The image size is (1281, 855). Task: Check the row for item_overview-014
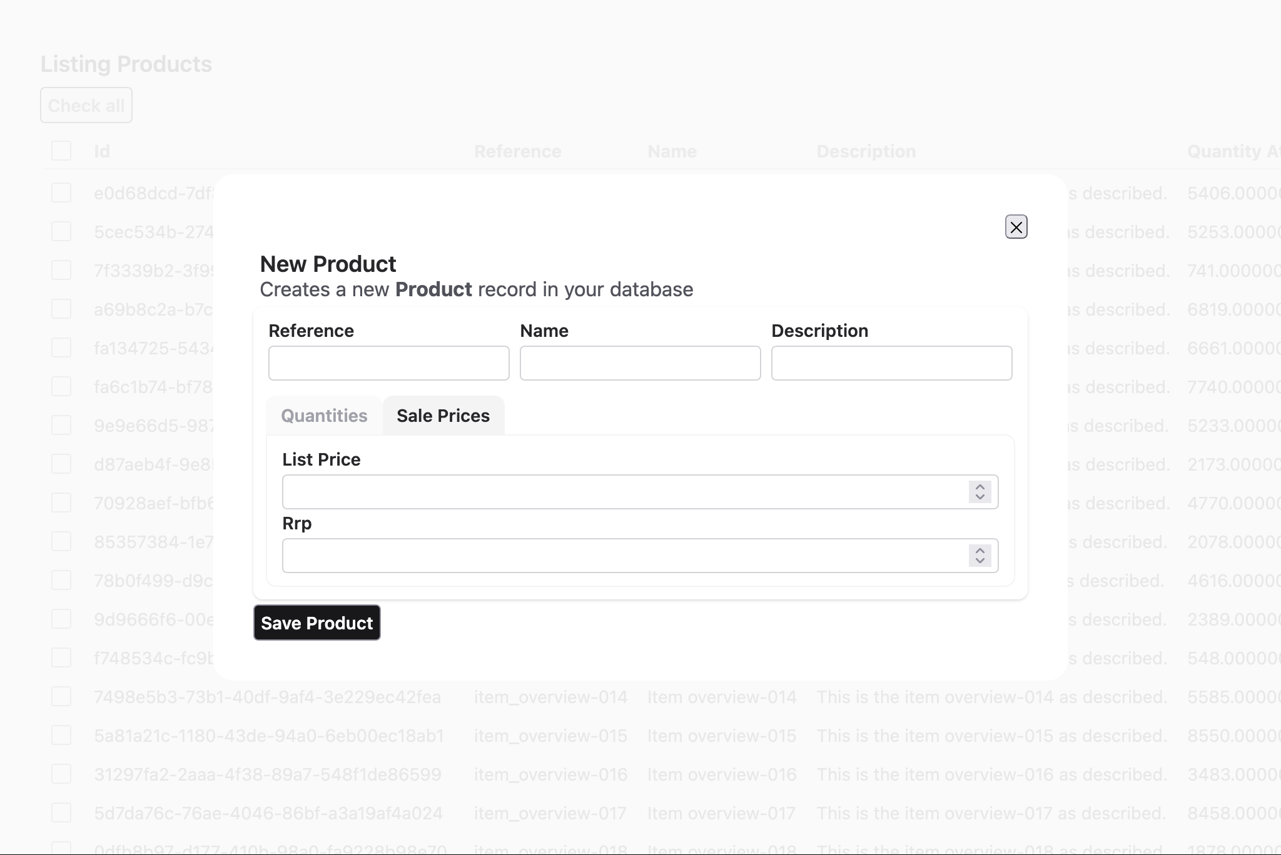[61, 696]
